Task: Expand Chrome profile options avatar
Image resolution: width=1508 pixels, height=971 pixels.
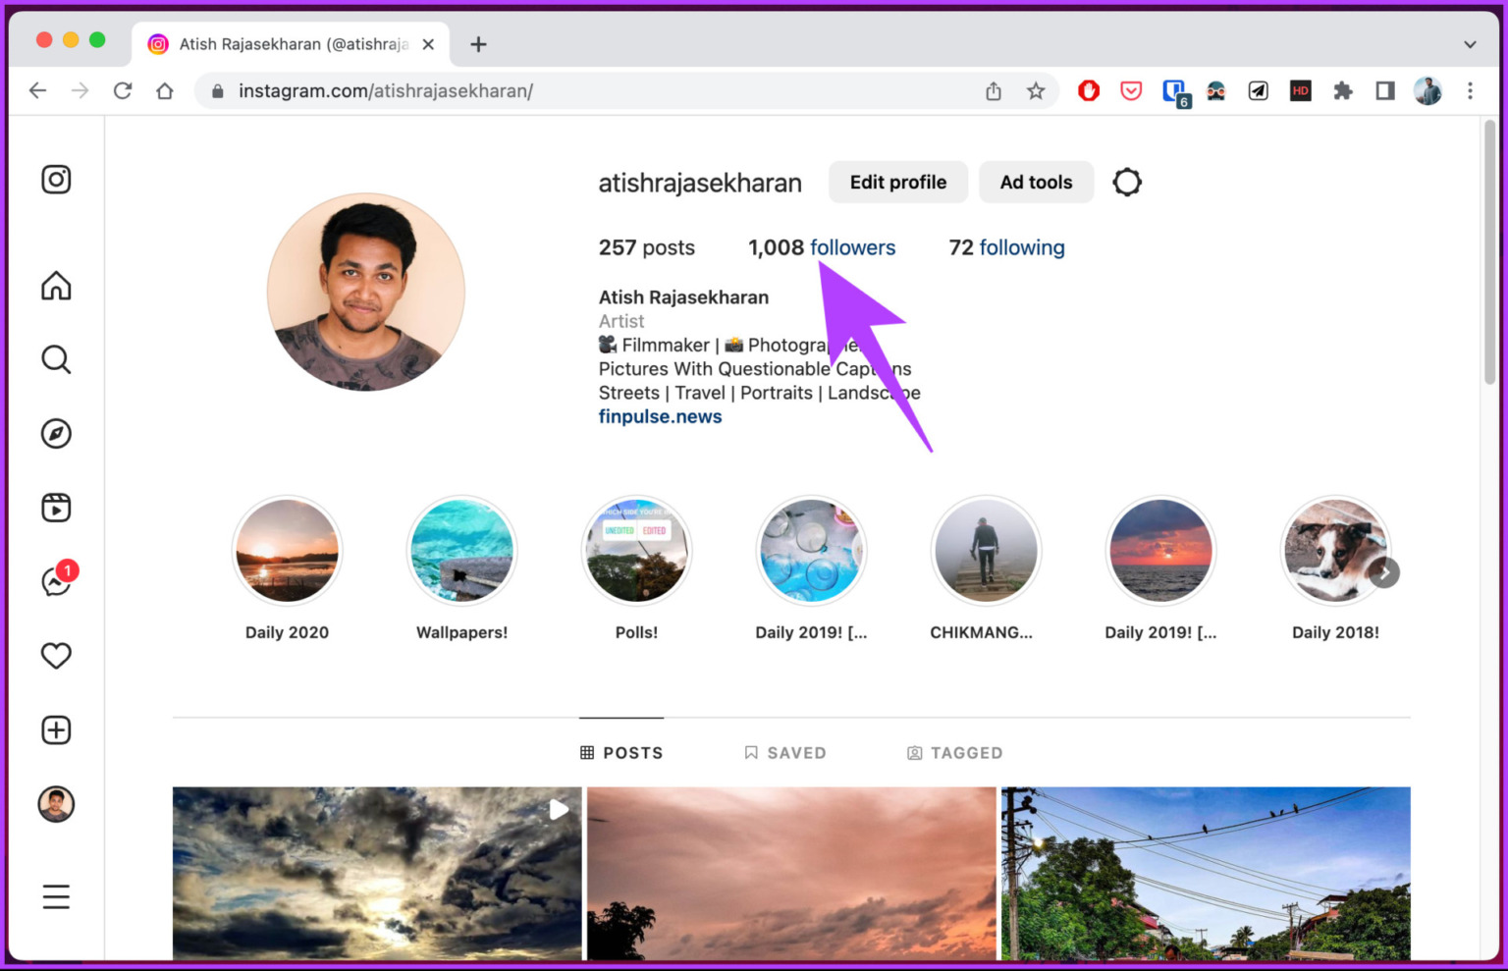Action: (1427, 90)
